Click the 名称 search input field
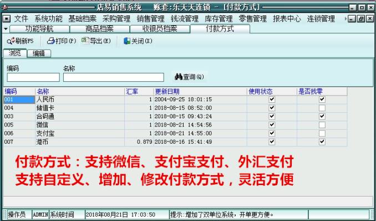Screen dimensions: 376x221 coord(114,77)
